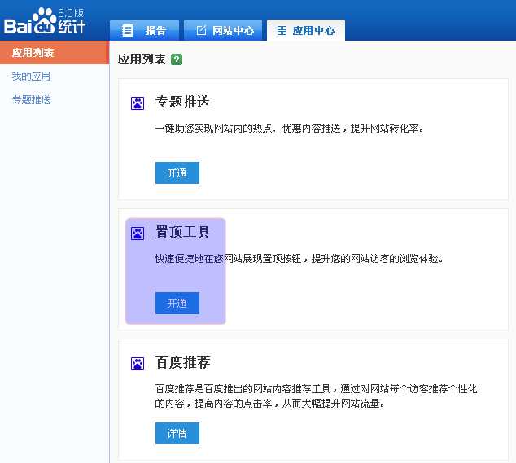The image size is (516, 463).
Task: Click the paw icon beside 专题推送 card
Action: pyautogui.click(x=138, y=103)
